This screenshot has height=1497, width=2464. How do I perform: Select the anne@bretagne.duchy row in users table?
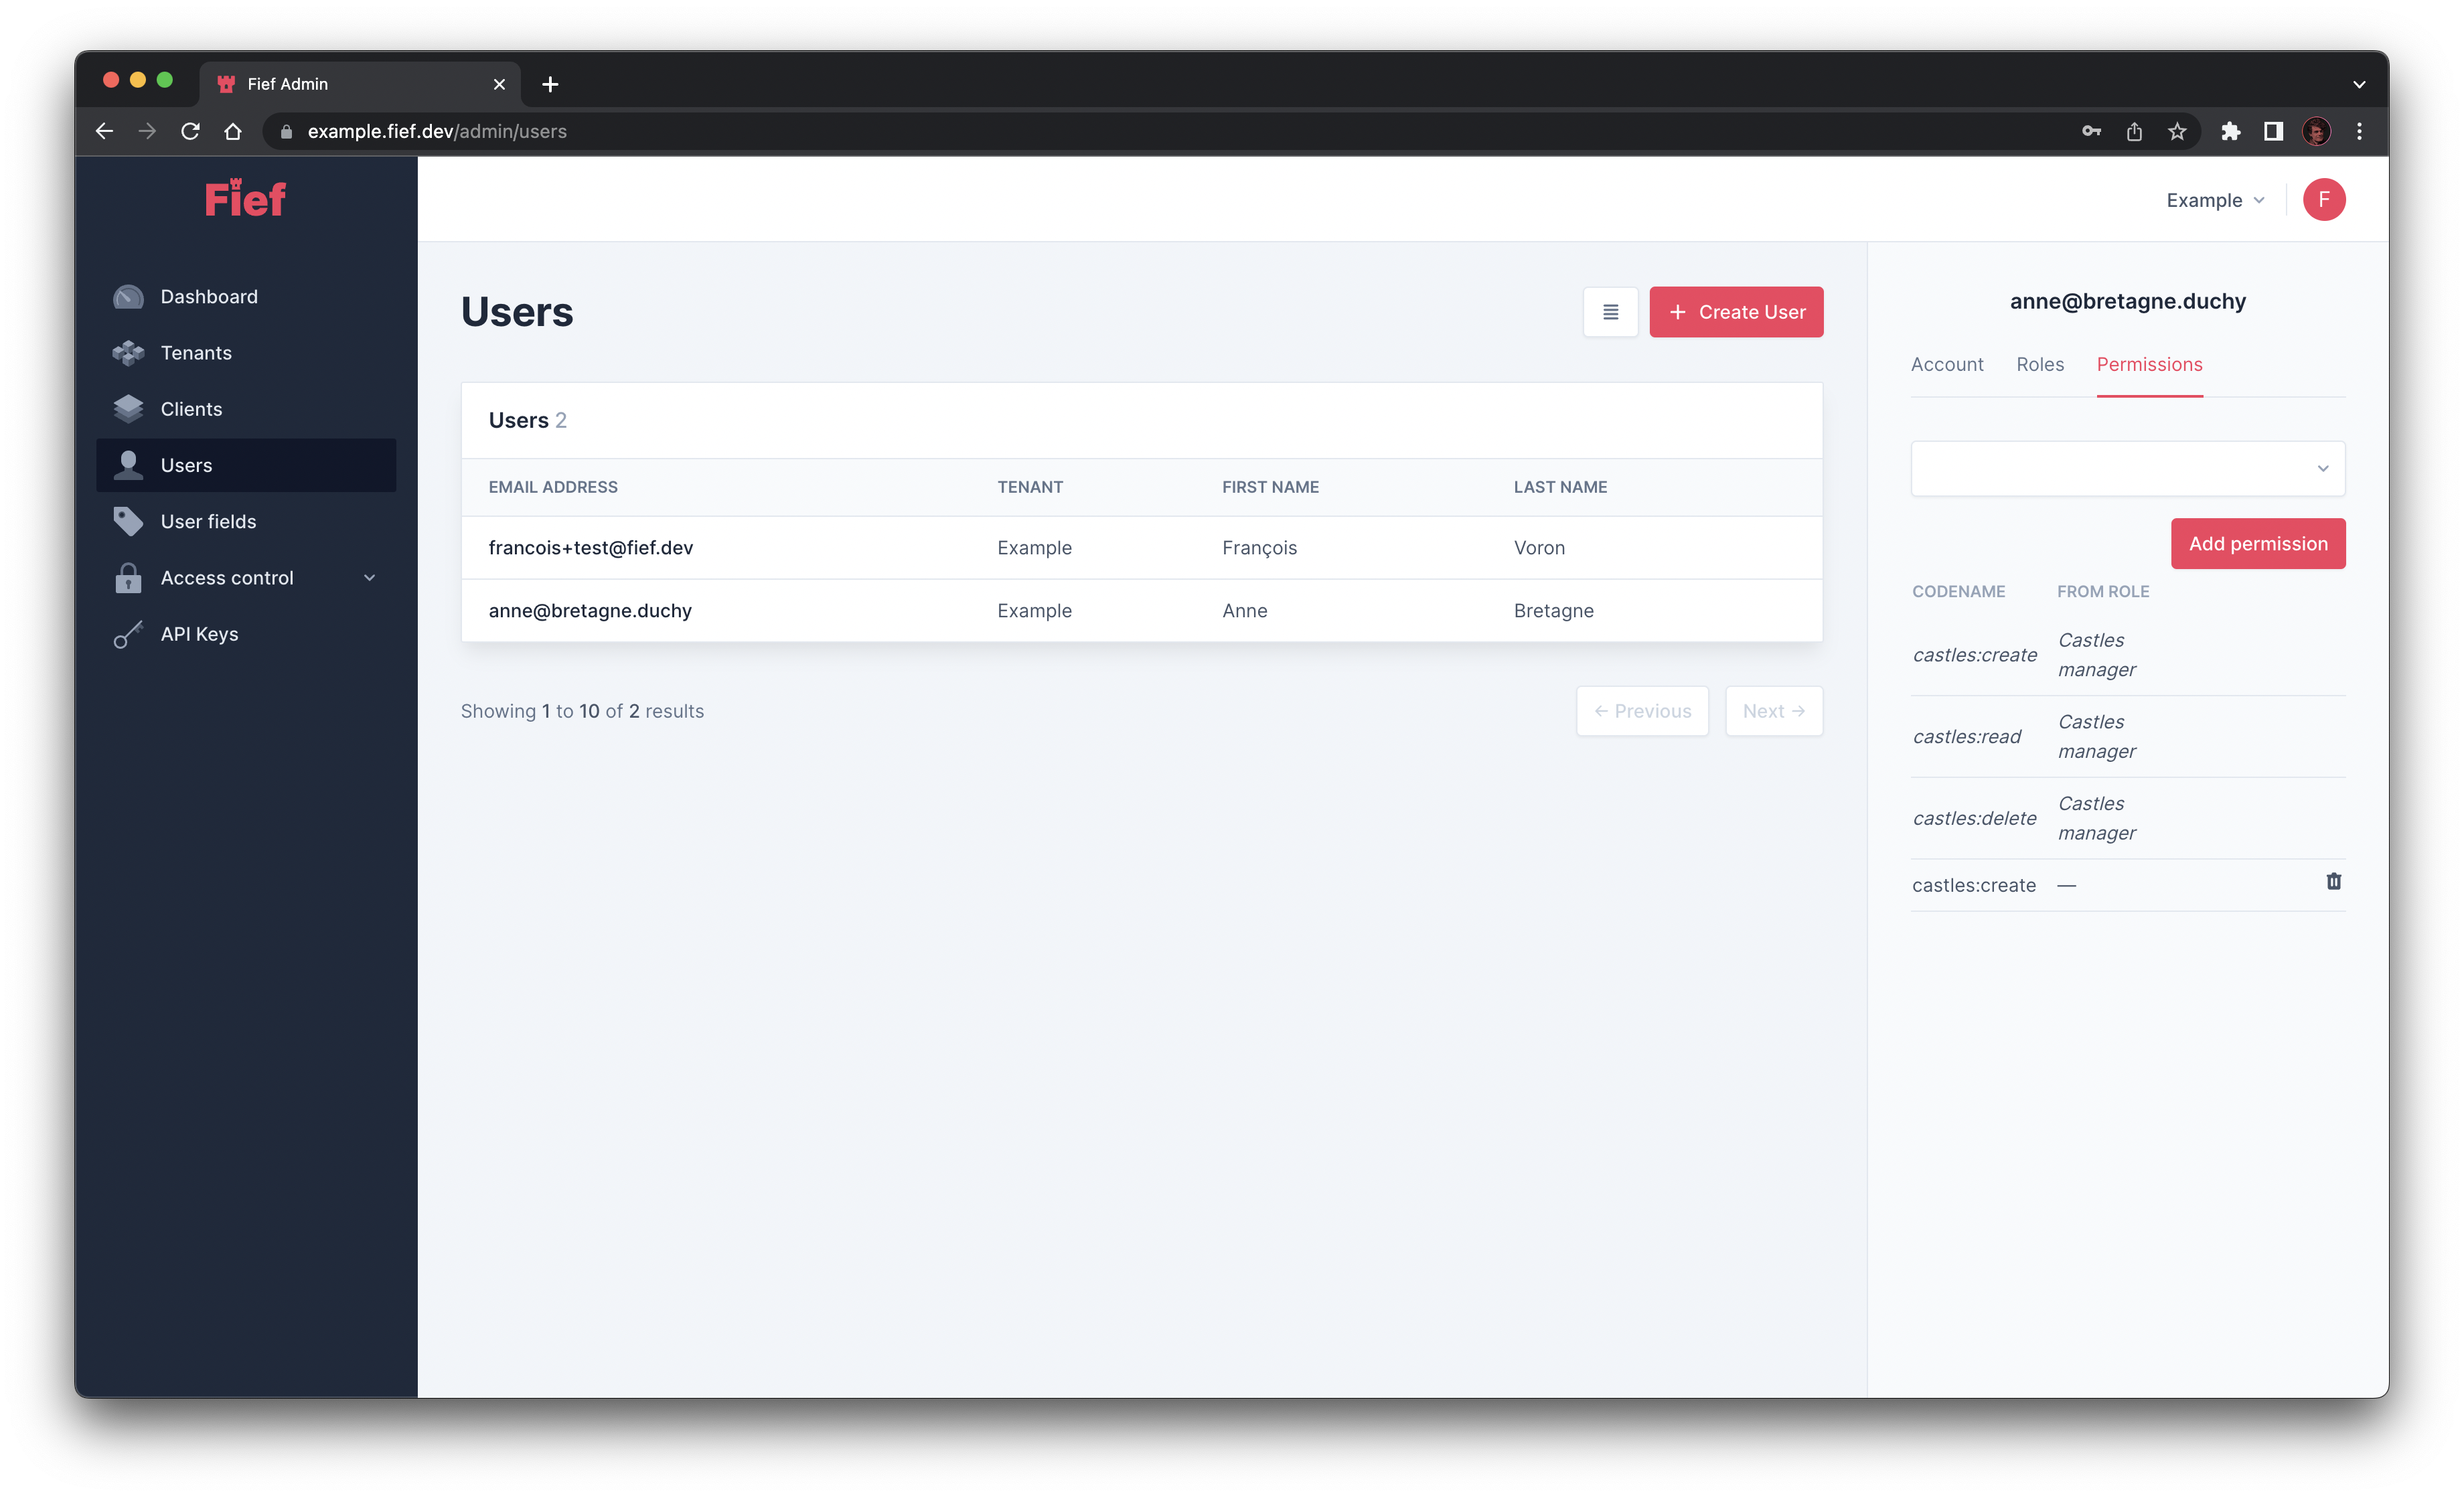(x=1141, y=611)
